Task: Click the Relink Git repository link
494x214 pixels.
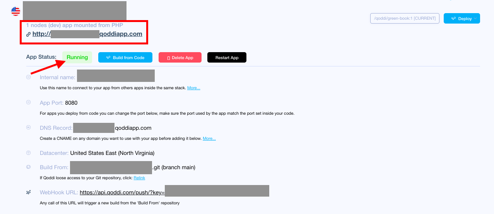Action: point(139,178)
